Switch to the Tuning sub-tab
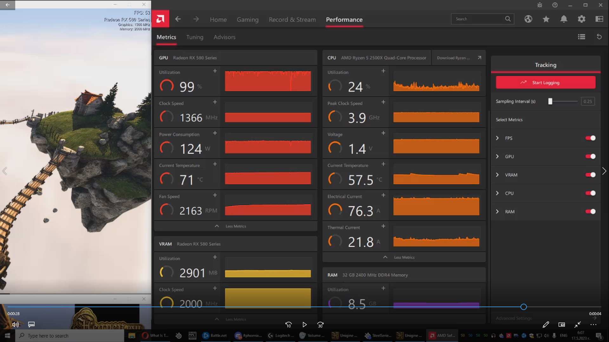The width and height of the screenshot is (609, 342). coord(195,37)
